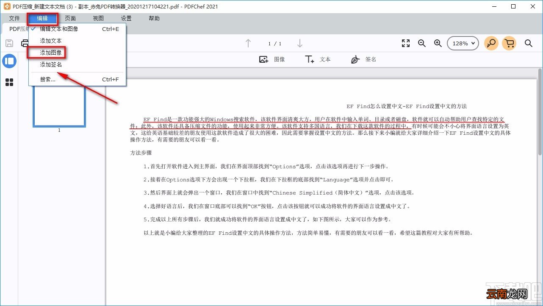Toggle 编辑文本和图像 menu option
Image resolution: width=543 pixels, height=306 pixels.
click(77, 29)
